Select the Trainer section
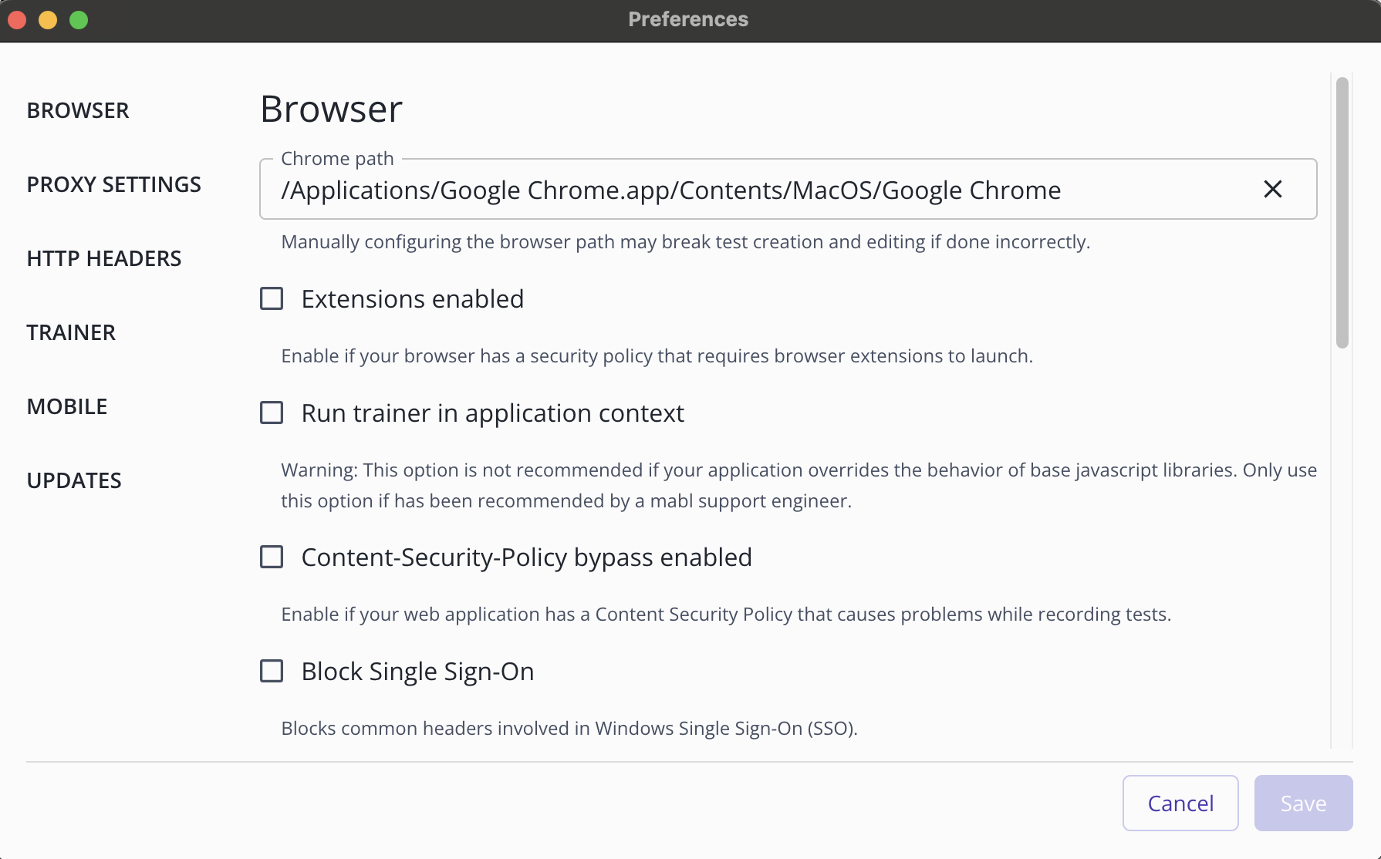The image size is (1381, 859). tap(71, 332)
